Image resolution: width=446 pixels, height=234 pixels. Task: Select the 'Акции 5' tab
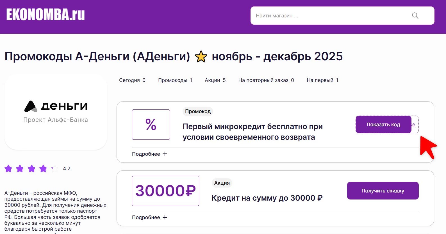215,80
